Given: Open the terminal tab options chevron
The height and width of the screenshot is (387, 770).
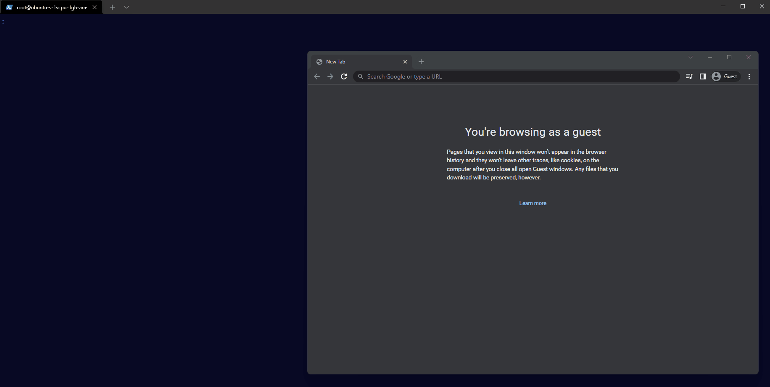Looking at the screenshot, I should (x=127, y=7).
